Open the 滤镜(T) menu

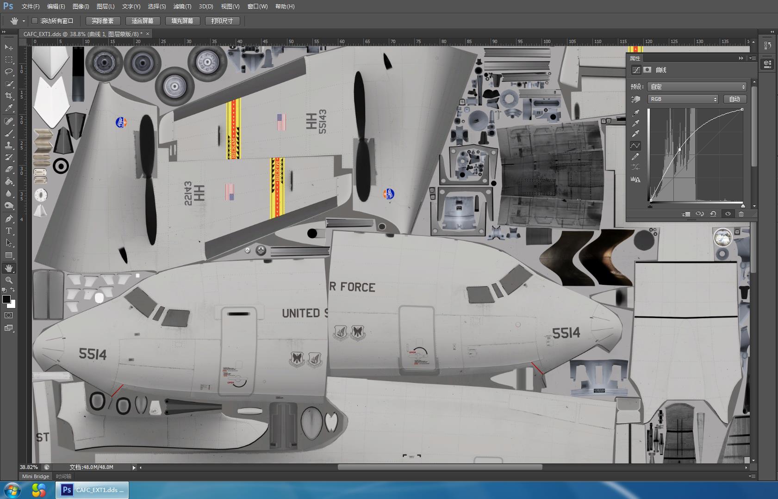tap(182, 6)
